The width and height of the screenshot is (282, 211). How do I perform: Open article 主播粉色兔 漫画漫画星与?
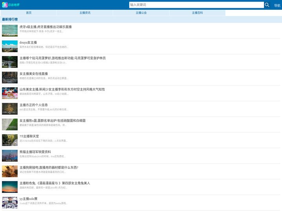[55, 183]
